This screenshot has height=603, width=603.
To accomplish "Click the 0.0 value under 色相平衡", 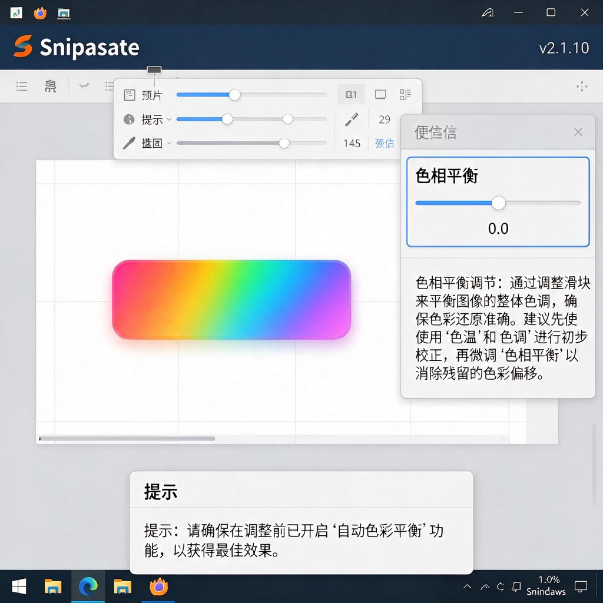I will 498,228.
